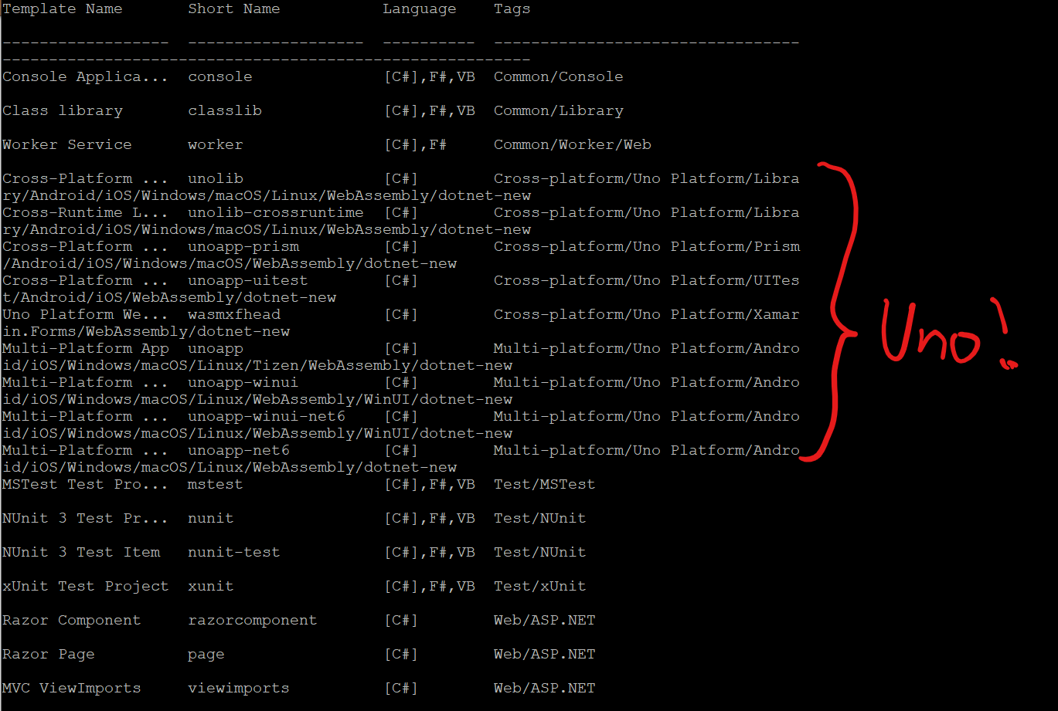Click the unolib-crossruntime short name
This screenshot has width=1058, height=711.
(x=276, y=212)
